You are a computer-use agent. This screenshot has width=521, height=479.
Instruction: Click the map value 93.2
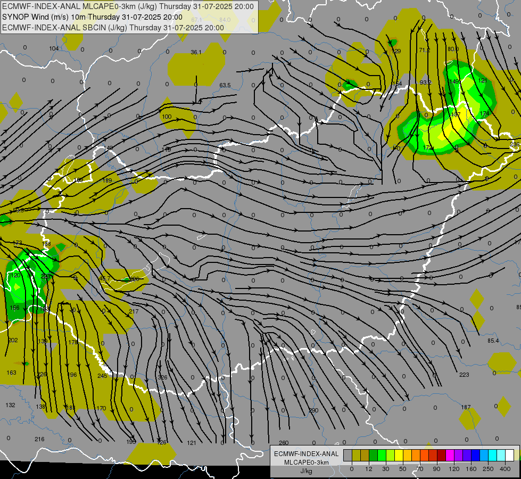coord(425,82)
